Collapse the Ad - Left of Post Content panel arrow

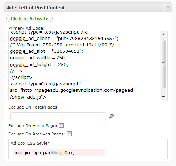168,8
